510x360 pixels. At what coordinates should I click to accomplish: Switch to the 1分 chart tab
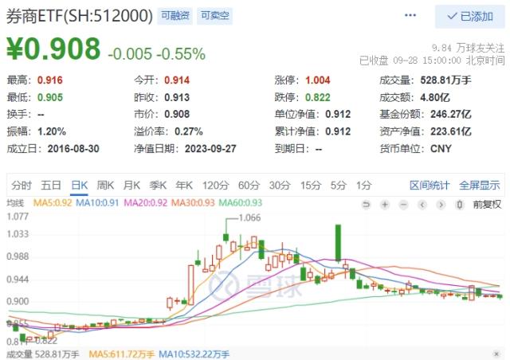tap(363, 186)
